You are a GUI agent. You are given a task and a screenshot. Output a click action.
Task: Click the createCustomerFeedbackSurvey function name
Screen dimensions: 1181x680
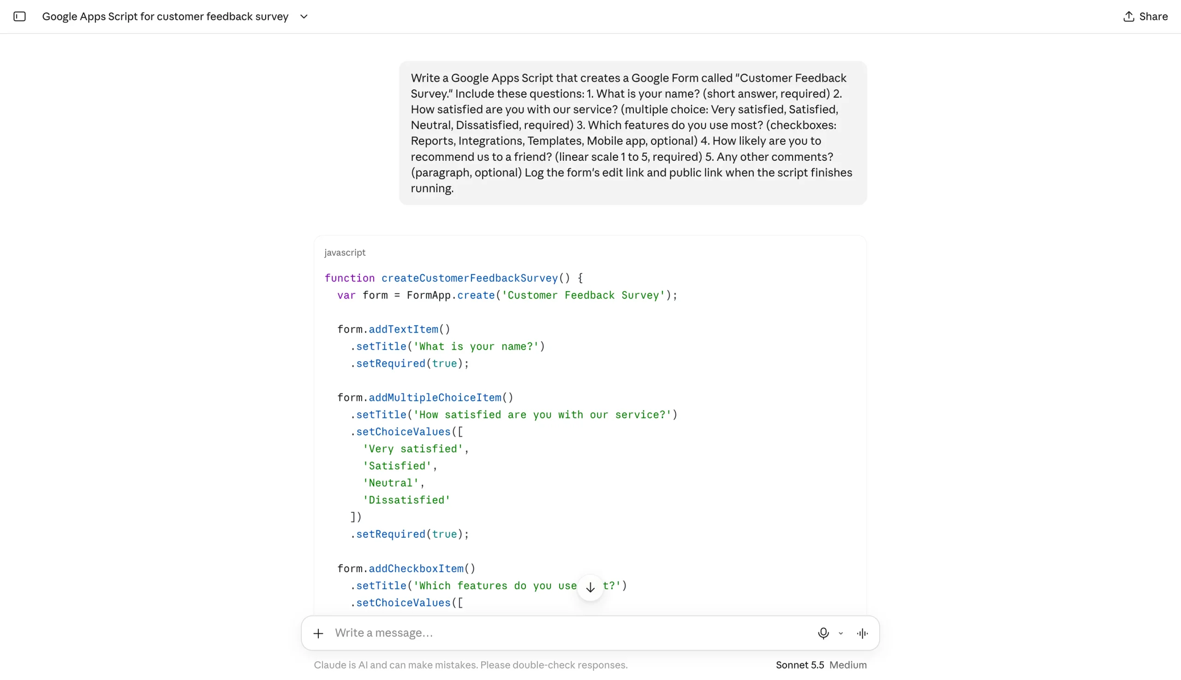pyautogui.click(x=470, y=278)
